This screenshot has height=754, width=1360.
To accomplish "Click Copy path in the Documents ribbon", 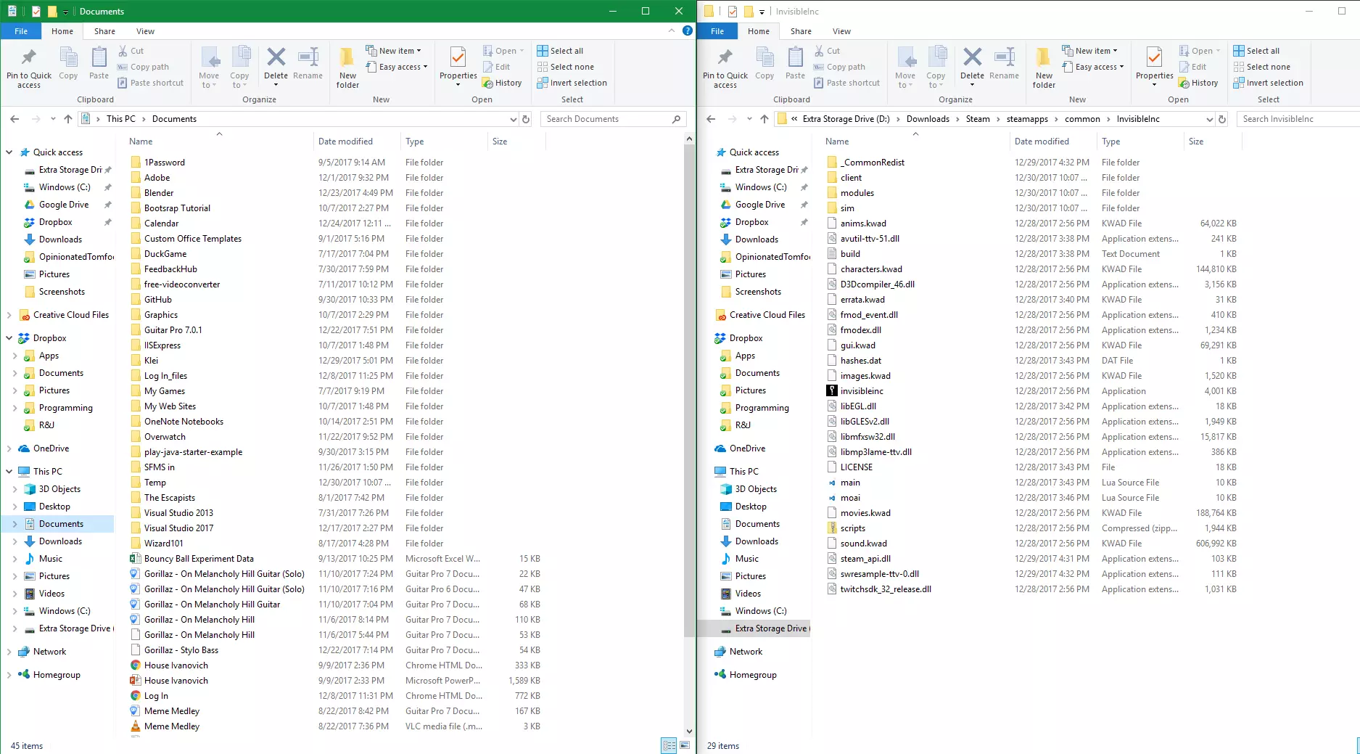I will coord(143,67).
